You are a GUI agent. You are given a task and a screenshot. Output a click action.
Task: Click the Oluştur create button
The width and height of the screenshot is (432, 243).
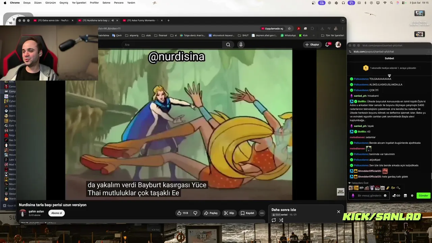pos(312,45)
